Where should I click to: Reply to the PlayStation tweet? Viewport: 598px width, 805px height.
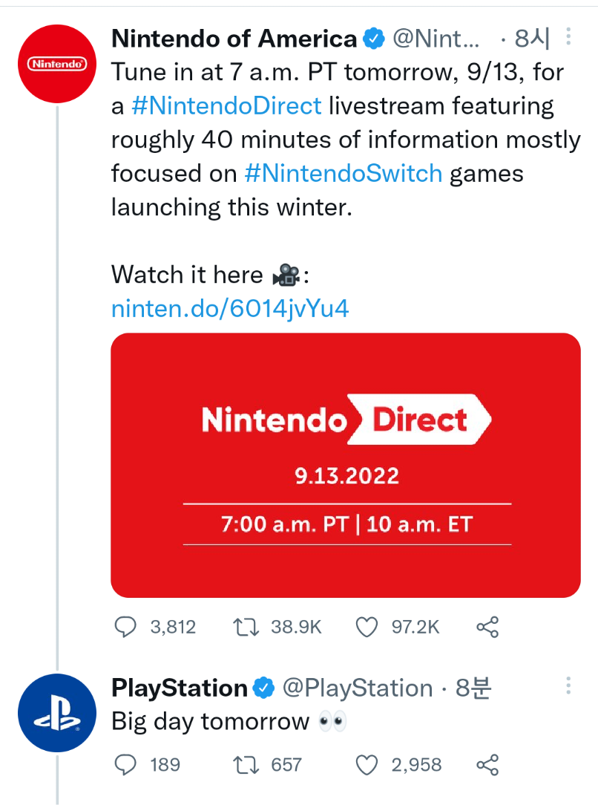(125, 764)
